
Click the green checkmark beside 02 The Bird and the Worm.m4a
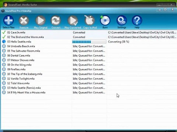(4, 37)
